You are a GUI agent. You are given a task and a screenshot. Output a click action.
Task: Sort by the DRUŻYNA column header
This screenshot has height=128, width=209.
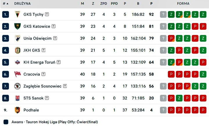click(x=22, y=3)
